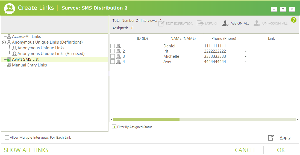Enable Allow Multiple Interviews For Each Link
Image resolution: width=300 pixels, height=155 pixels.
point(7,138)
